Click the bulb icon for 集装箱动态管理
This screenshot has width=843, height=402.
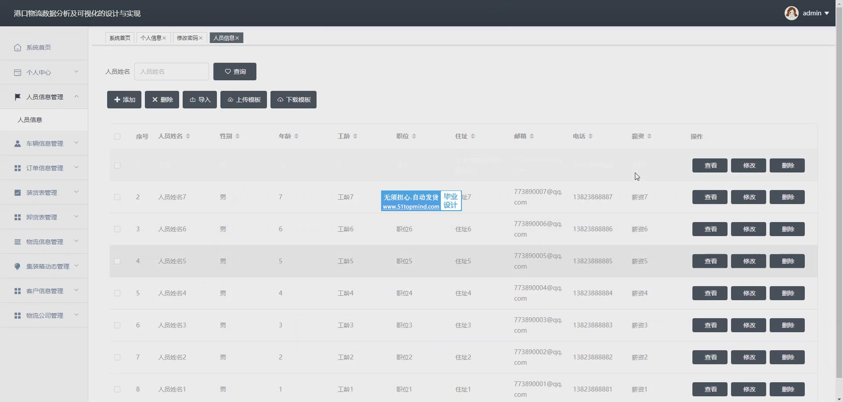coord(18,266)
